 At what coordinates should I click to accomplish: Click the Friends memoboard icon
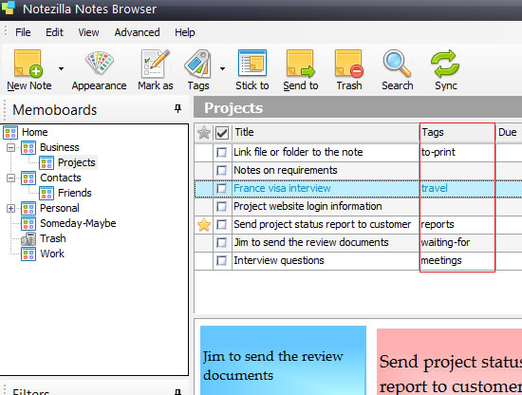pyautogui.click(x=47, y=193)
